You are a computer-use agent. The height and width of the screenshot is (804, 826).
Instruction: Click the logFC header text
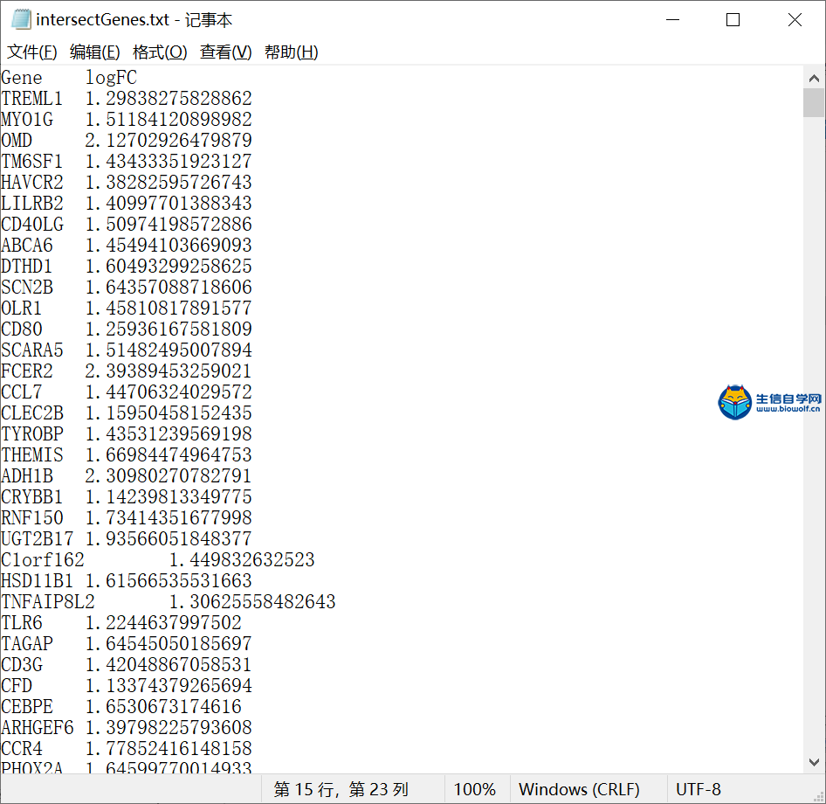pos(111,78)
